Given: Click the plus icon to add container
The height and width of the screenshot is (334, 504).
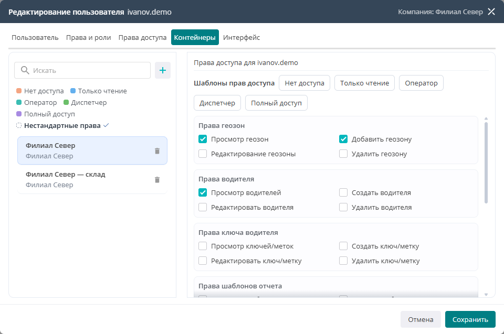Looking at the screenshot, I should tap(163, 70).
